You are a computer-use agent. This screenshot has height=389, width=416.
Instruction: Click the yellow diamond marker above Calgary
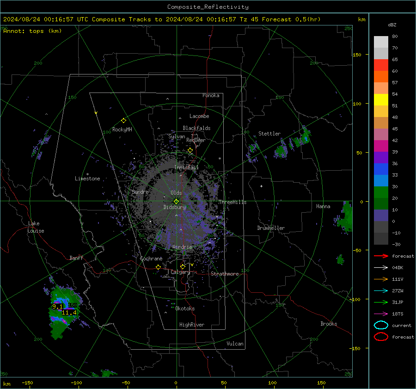coord(183,266)
